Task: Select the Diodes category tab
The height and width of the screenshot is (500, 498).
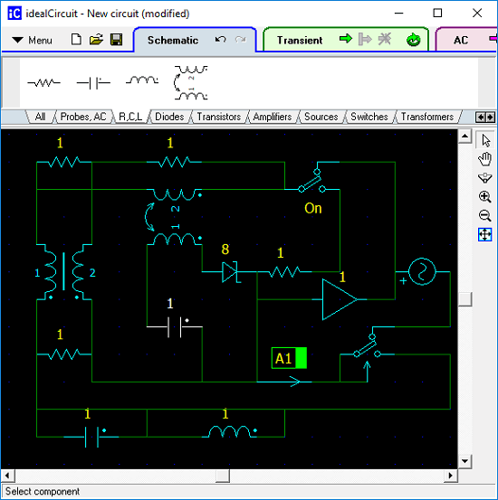Action: 169,117
